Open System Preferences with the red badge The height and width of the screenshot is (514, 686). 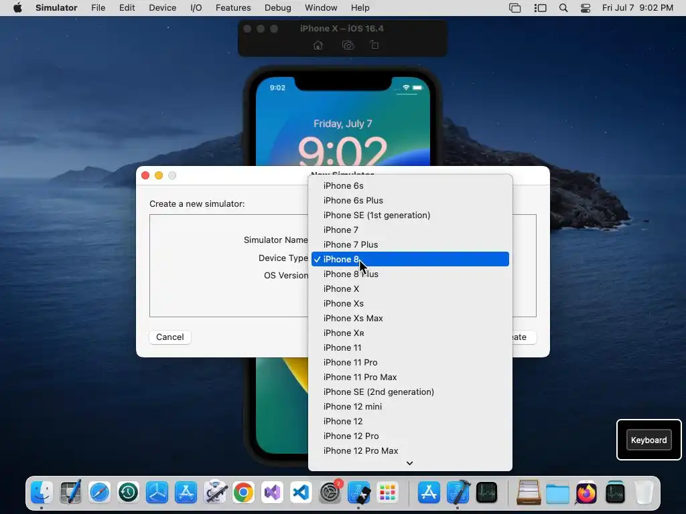click(330, 493)
